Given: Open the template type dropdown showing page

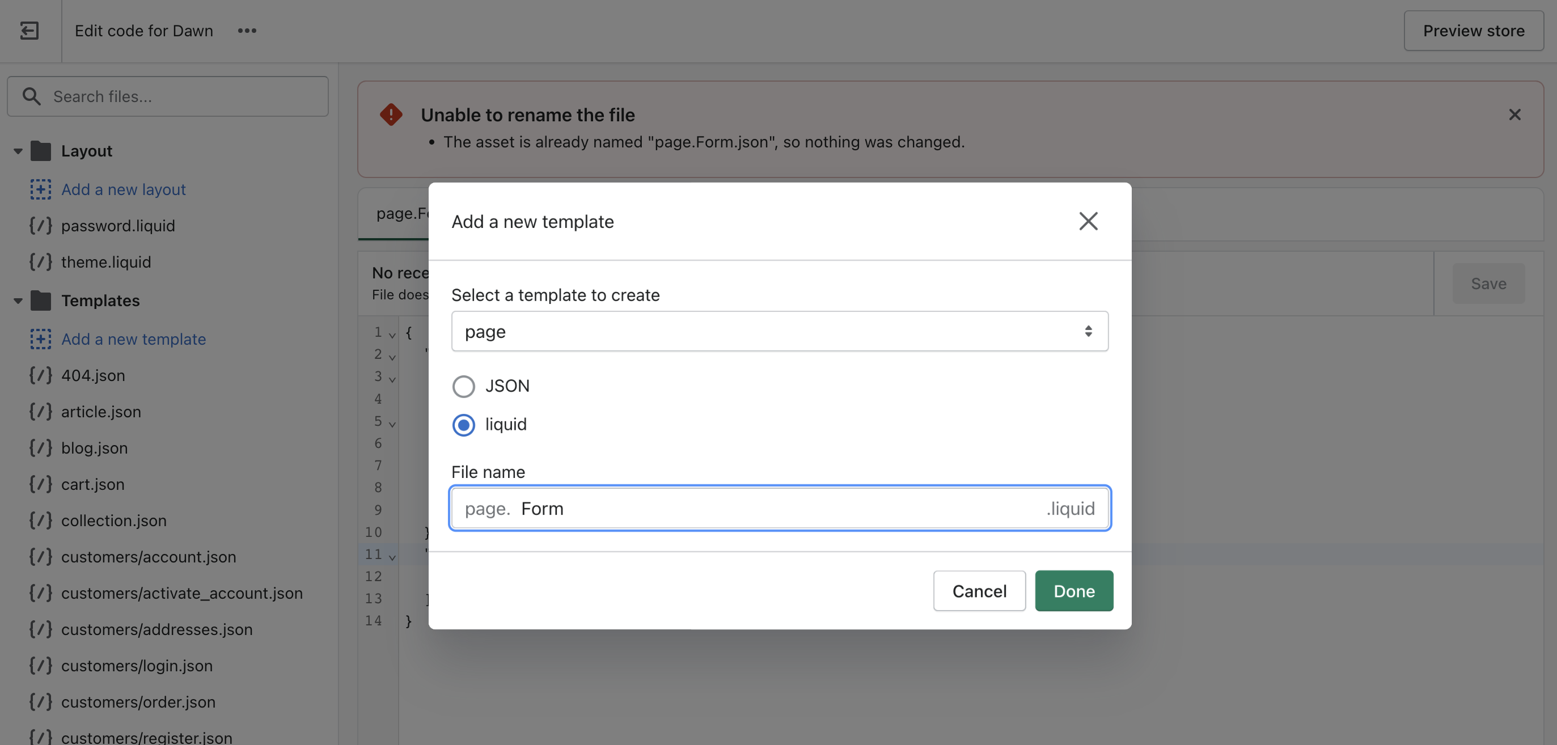Looking at the screenshot, I should (779, 331).
